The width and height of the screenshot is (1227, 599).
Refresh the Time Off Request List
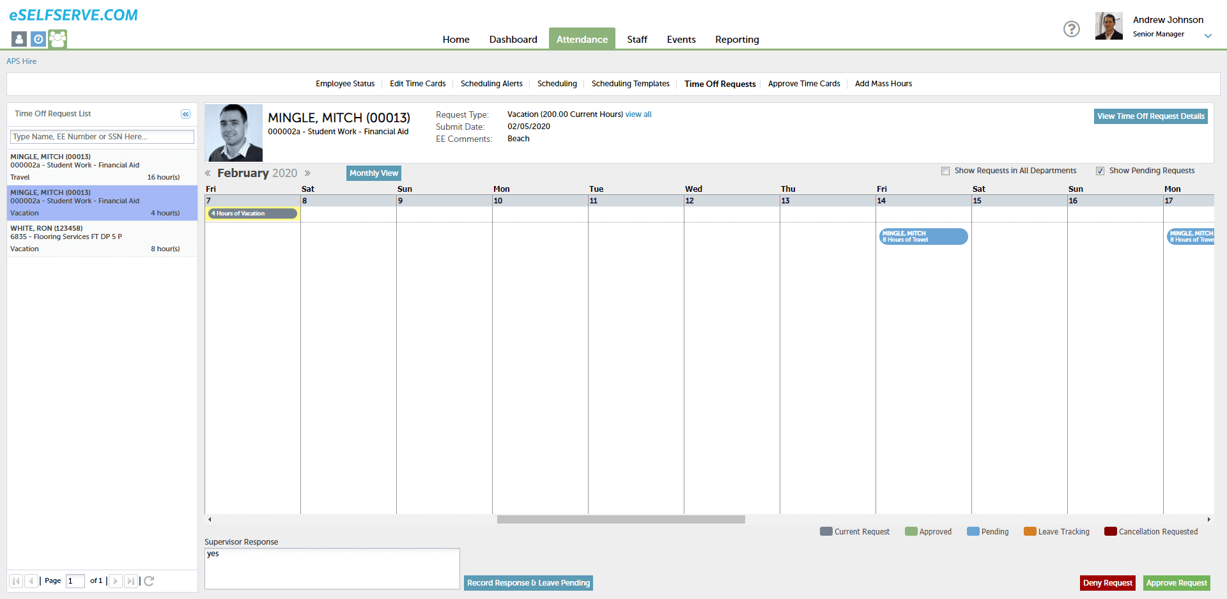pyautogui.click(x=149, y=581)
